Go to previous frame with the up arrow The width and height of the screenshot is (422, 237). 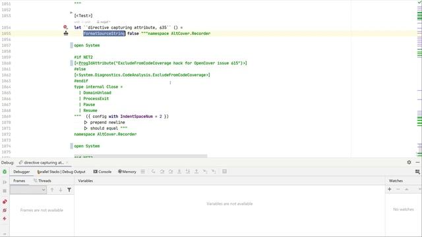[x=52, y=190]
